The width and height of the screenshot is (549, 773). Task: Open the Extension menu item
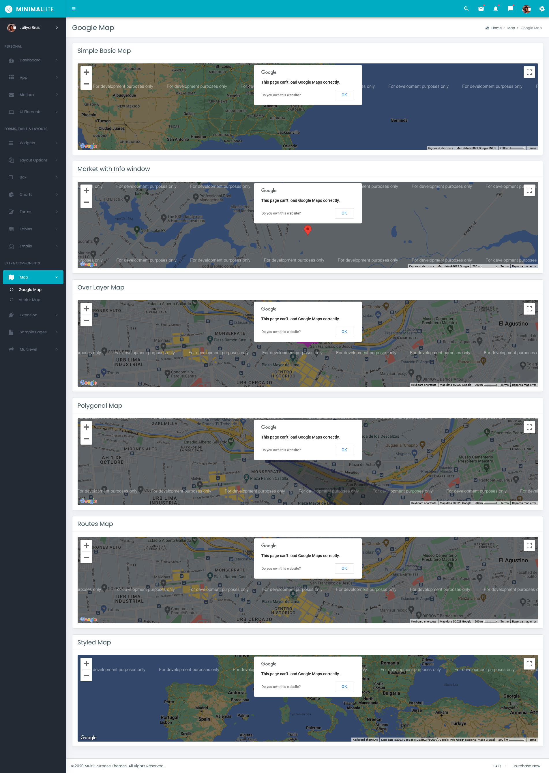pos(33,315)
